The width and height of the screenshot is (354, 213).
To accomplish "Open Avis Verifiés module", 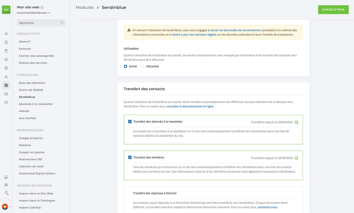I will coord(27,118).
